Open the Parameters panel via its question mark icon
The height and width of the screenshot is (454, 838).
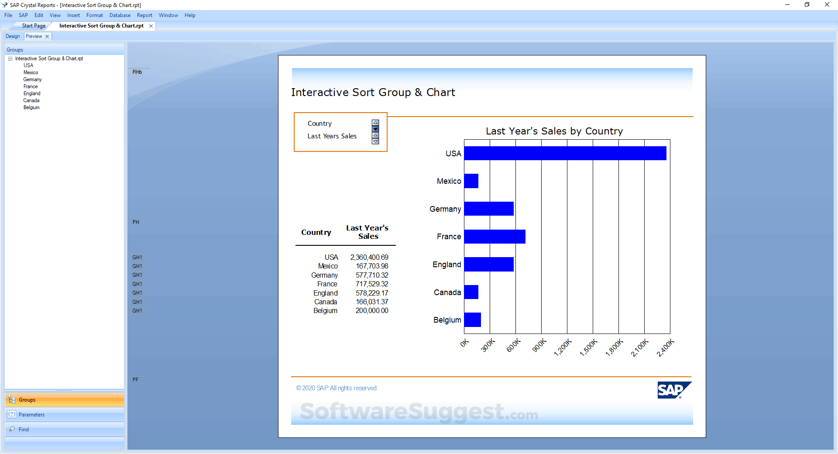(12, 415)
